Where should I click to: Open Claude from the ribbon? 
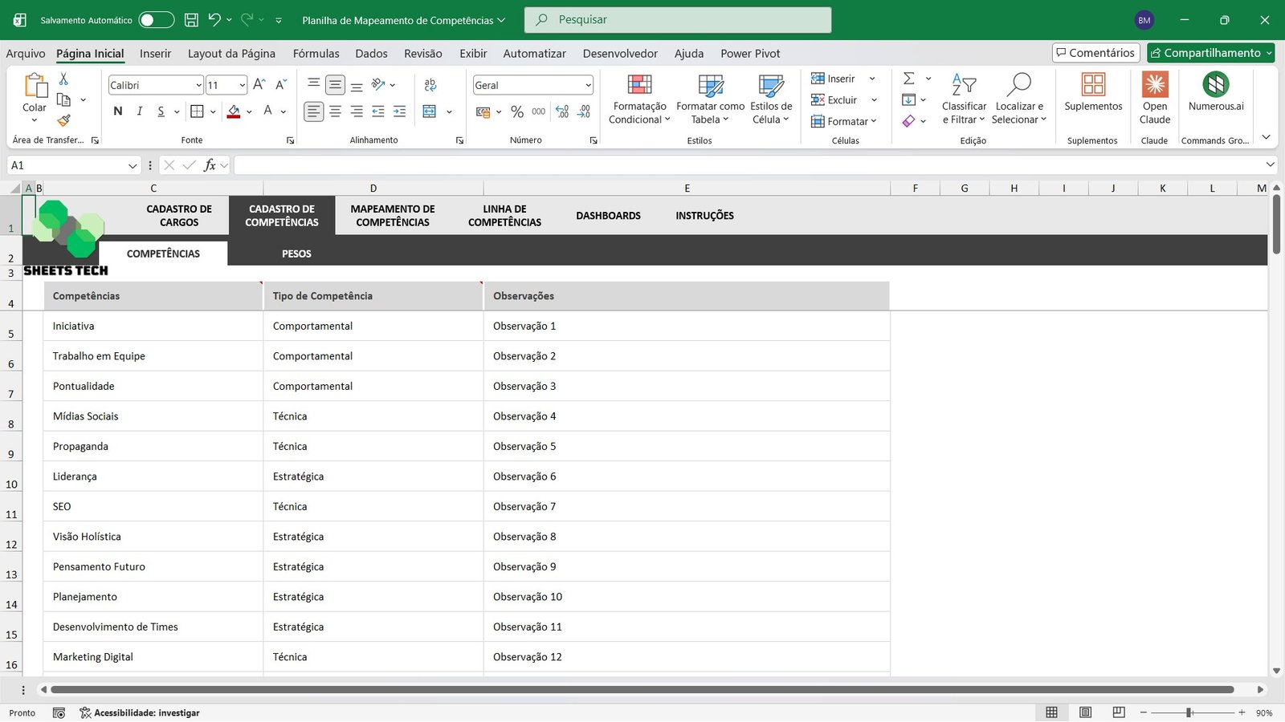click(x=1154, y=96)
